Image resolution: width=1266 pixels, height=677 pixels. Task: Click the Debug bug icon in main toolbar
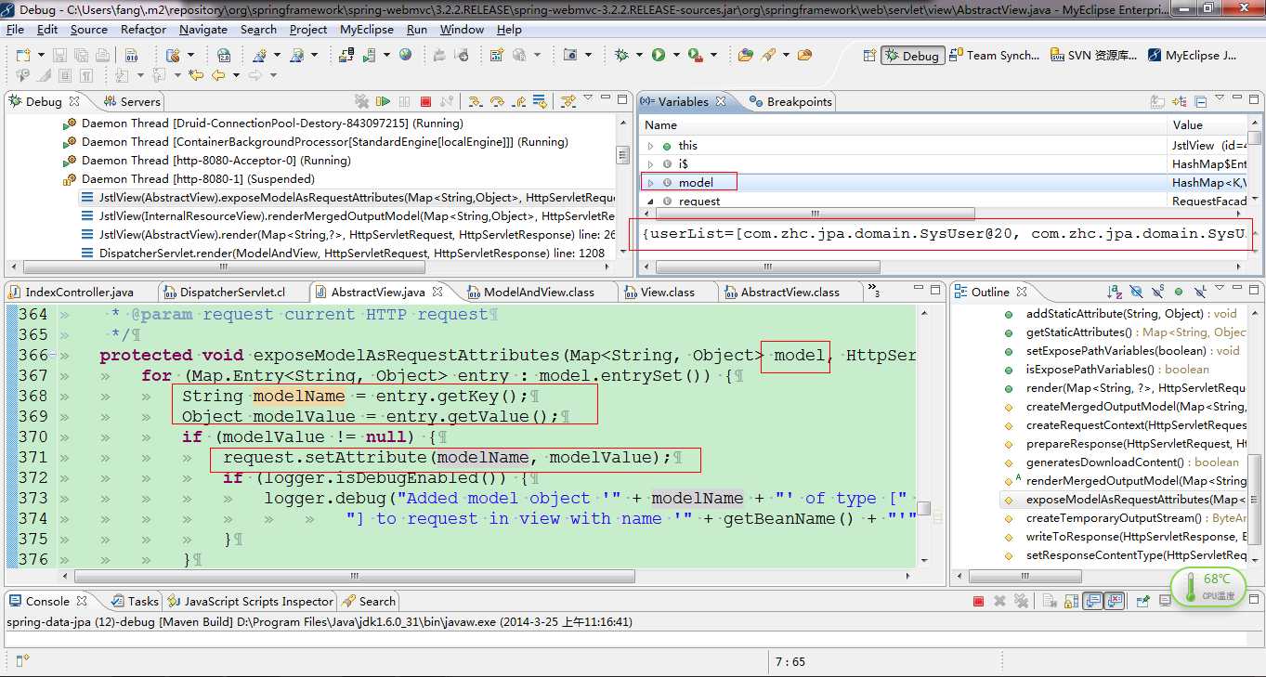click(x=622, y=55)
